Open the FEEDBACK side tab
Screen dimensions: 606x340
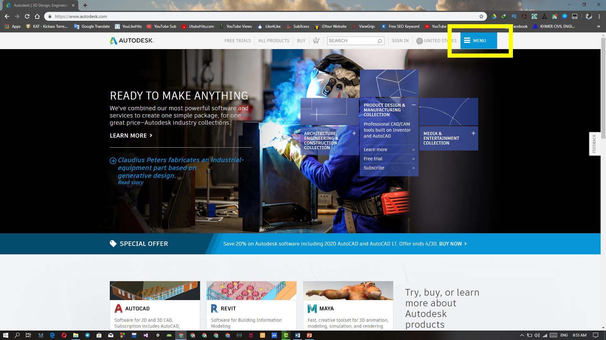[595, 144]
